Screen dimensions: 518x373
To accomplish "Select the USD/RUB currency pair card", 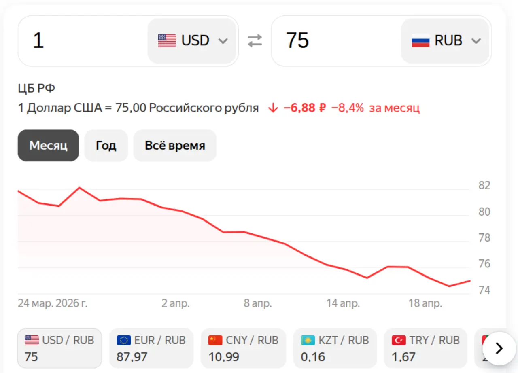I will (59, 348).
